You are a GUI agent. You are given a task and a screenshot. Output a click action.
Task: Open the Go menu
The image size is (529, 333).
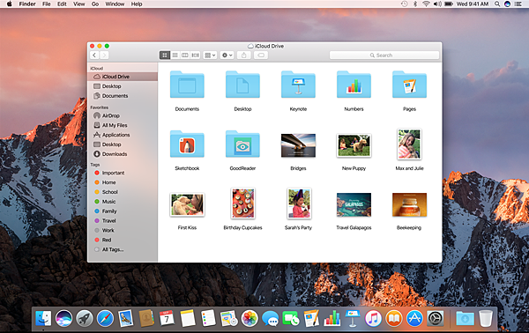95,4
